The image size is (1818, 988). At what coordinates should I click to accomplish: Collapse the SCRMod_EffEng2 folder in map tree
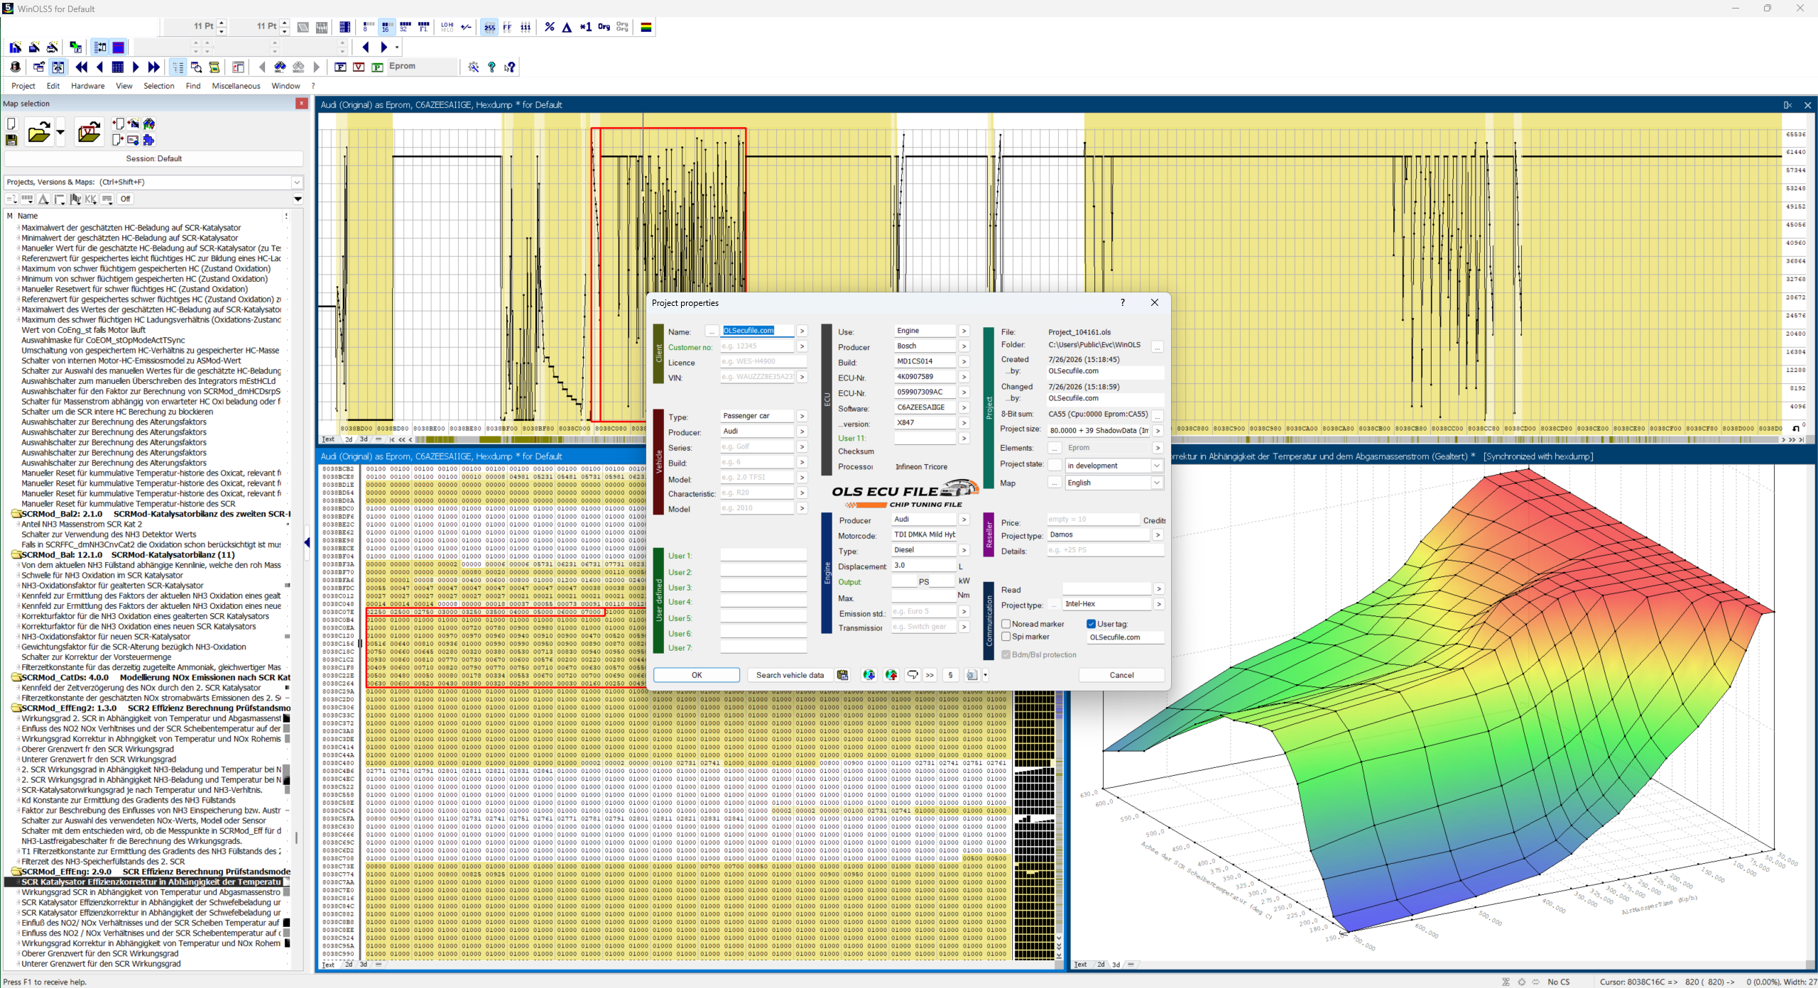point(16,708)
